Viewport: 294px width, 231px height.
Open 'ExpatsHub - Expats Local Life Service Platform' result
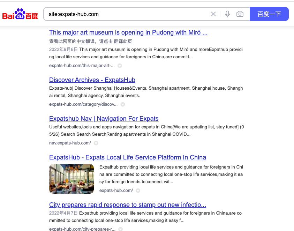point(128,157)
